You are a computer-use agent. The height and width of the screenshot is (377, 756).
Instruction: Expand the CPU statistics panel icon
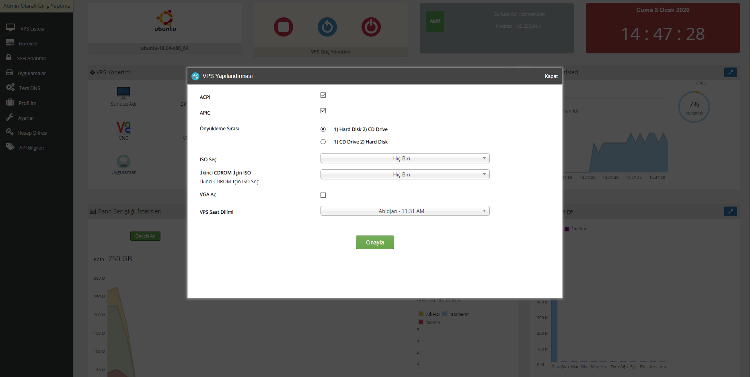pyautogui.click(x=730, y=72)
